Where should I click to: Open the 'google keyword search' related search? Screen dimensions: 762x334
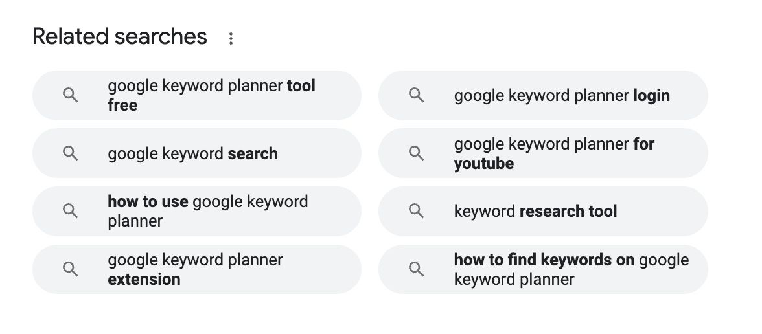[192, 154]
